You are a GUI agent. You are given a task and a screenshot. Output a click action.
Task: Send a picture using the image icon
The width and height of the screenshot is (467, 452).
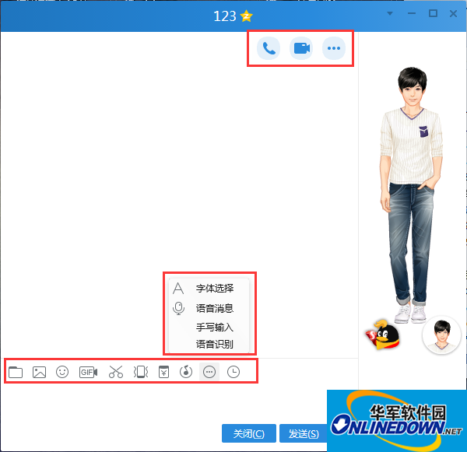point(39,372)
